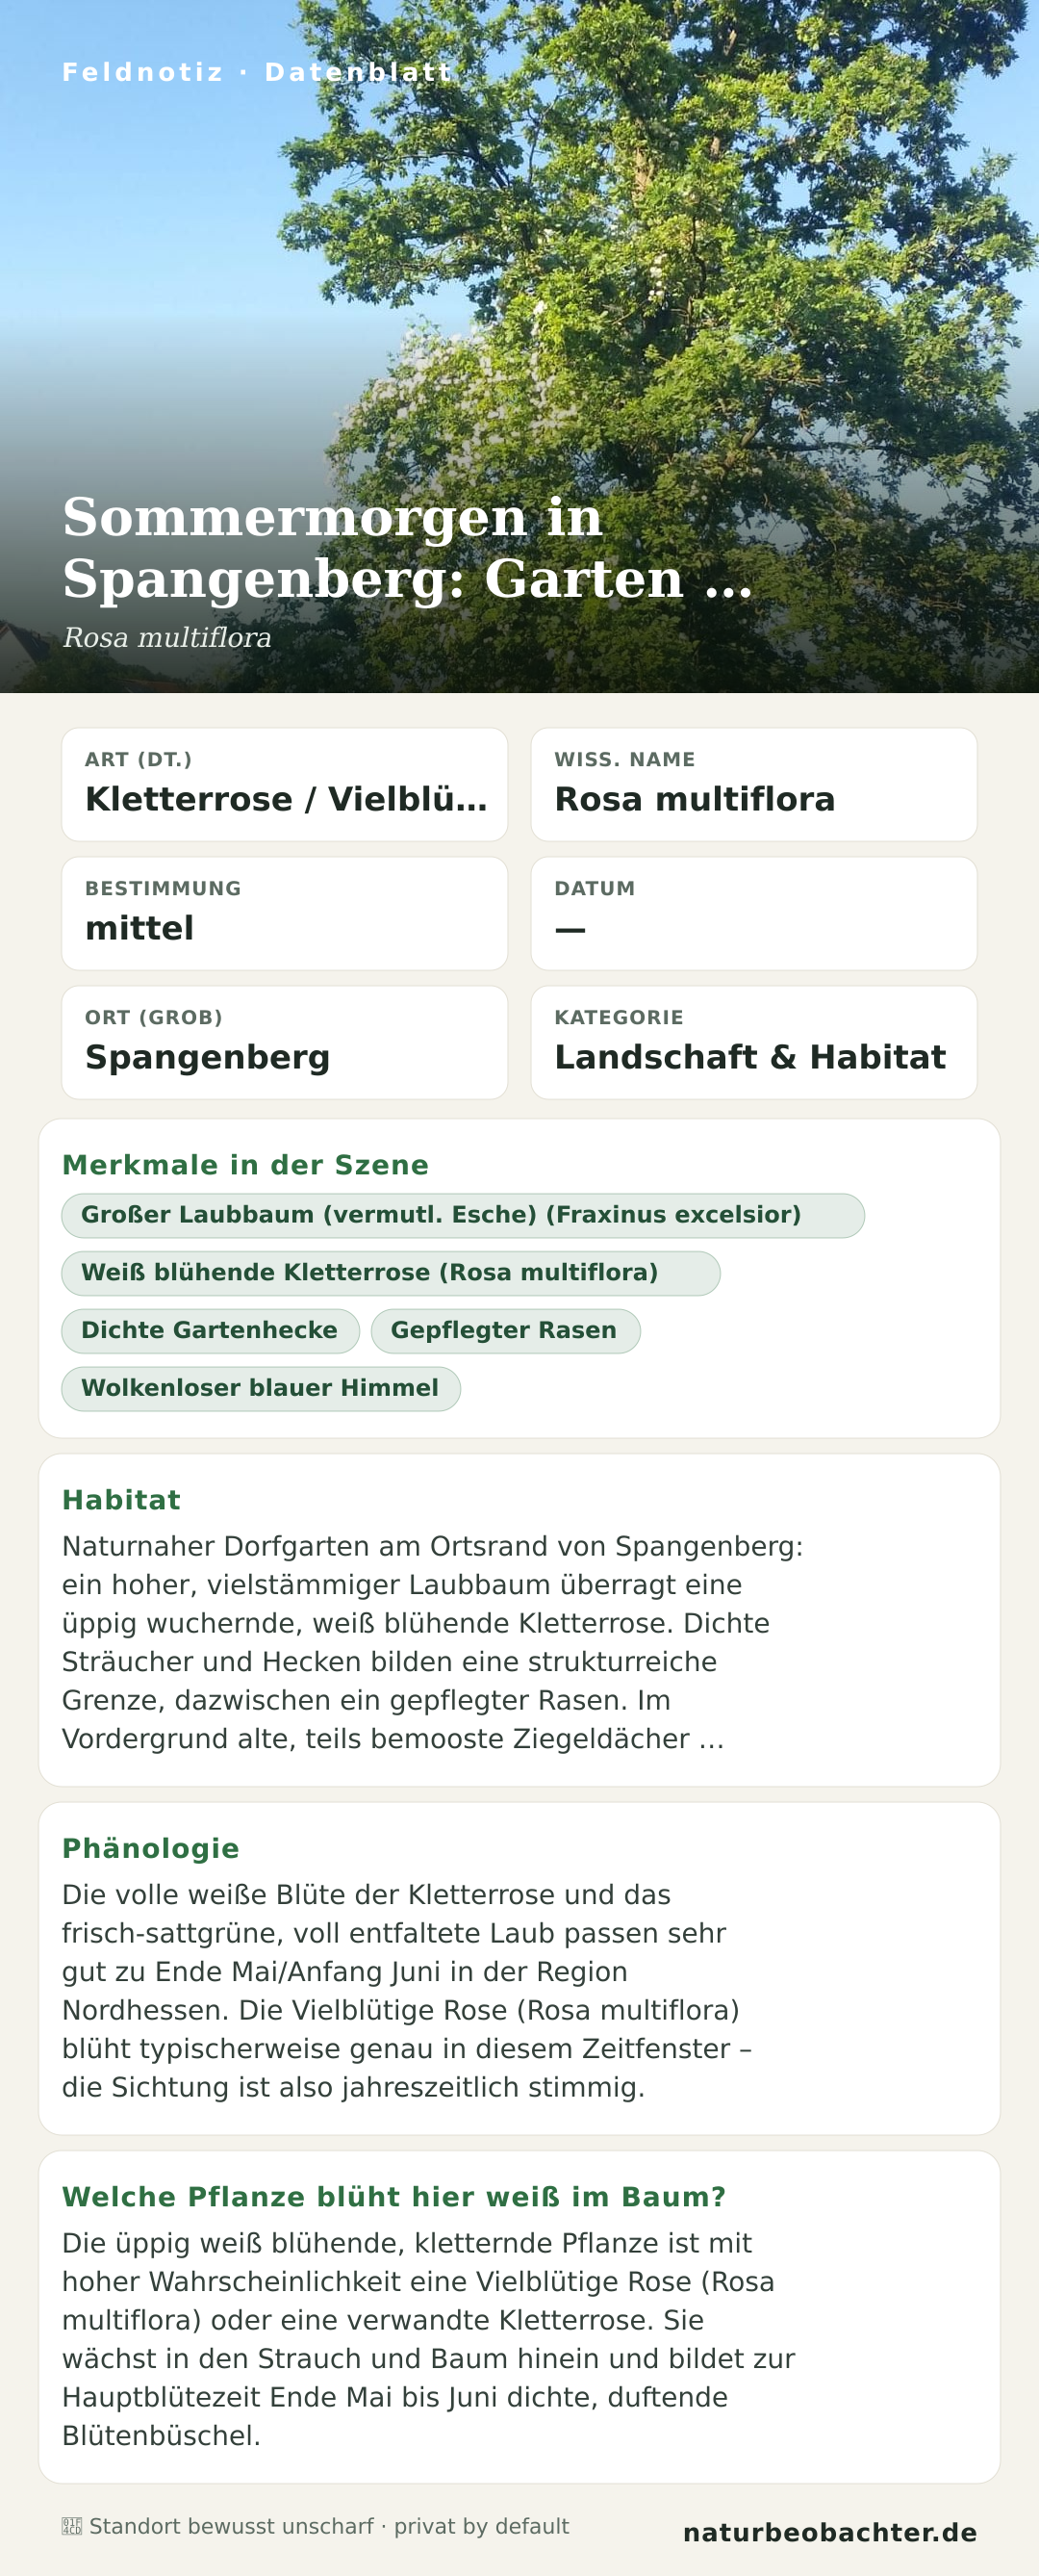Viewport: 1039px width, 2576px height.
Task: Select the Weiß blühende Kletterrose tag
Action: point(391,1273)
